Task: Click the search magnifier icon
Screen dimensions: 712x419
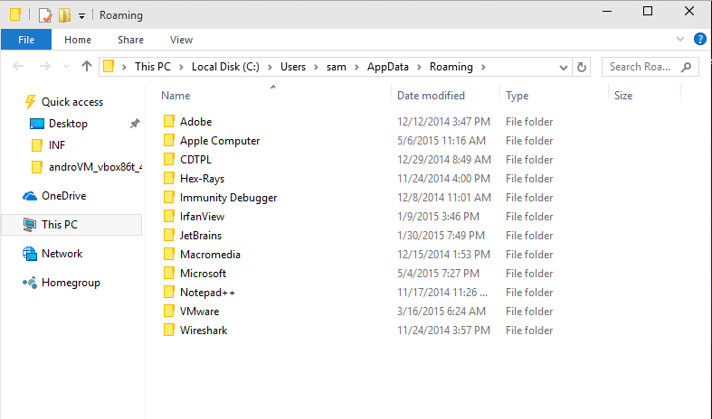Action: click(x=686, y=67)
